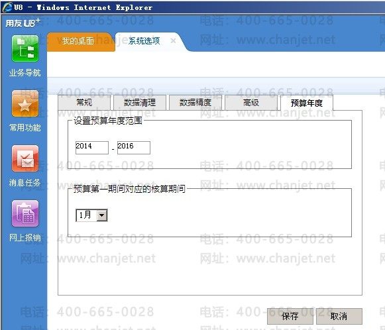Open the 常规 settings tab

coord(84,103)
